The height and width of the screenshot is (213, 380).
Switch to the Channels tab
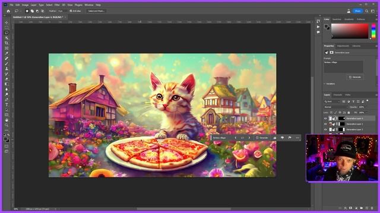pyautogui.click(x=338, y=95)
